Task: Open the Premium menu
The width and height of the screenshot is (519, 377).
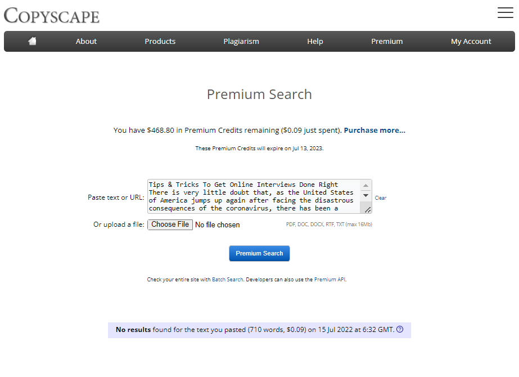Action: [387, 42]
